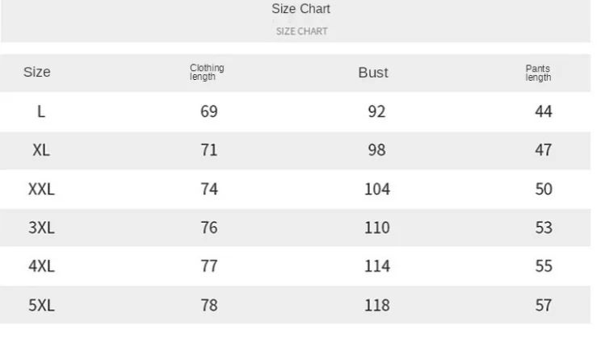Select the bust value 104
Screen dimensions: 601x338
tap(376, 189)
